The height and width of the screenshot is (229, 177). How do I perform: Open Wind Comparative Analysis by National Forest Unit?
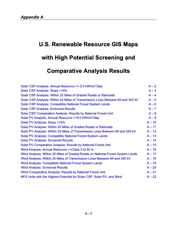tap(63, 172)
